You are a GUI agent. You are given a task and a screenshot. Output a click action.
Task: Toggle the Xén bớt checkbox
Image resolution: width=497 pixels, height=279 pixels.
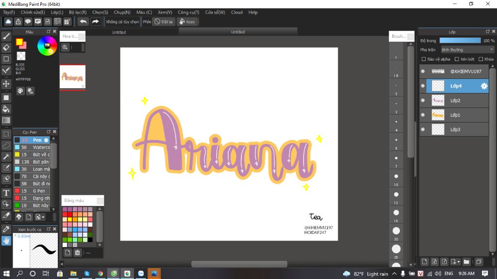pos(457,59)
